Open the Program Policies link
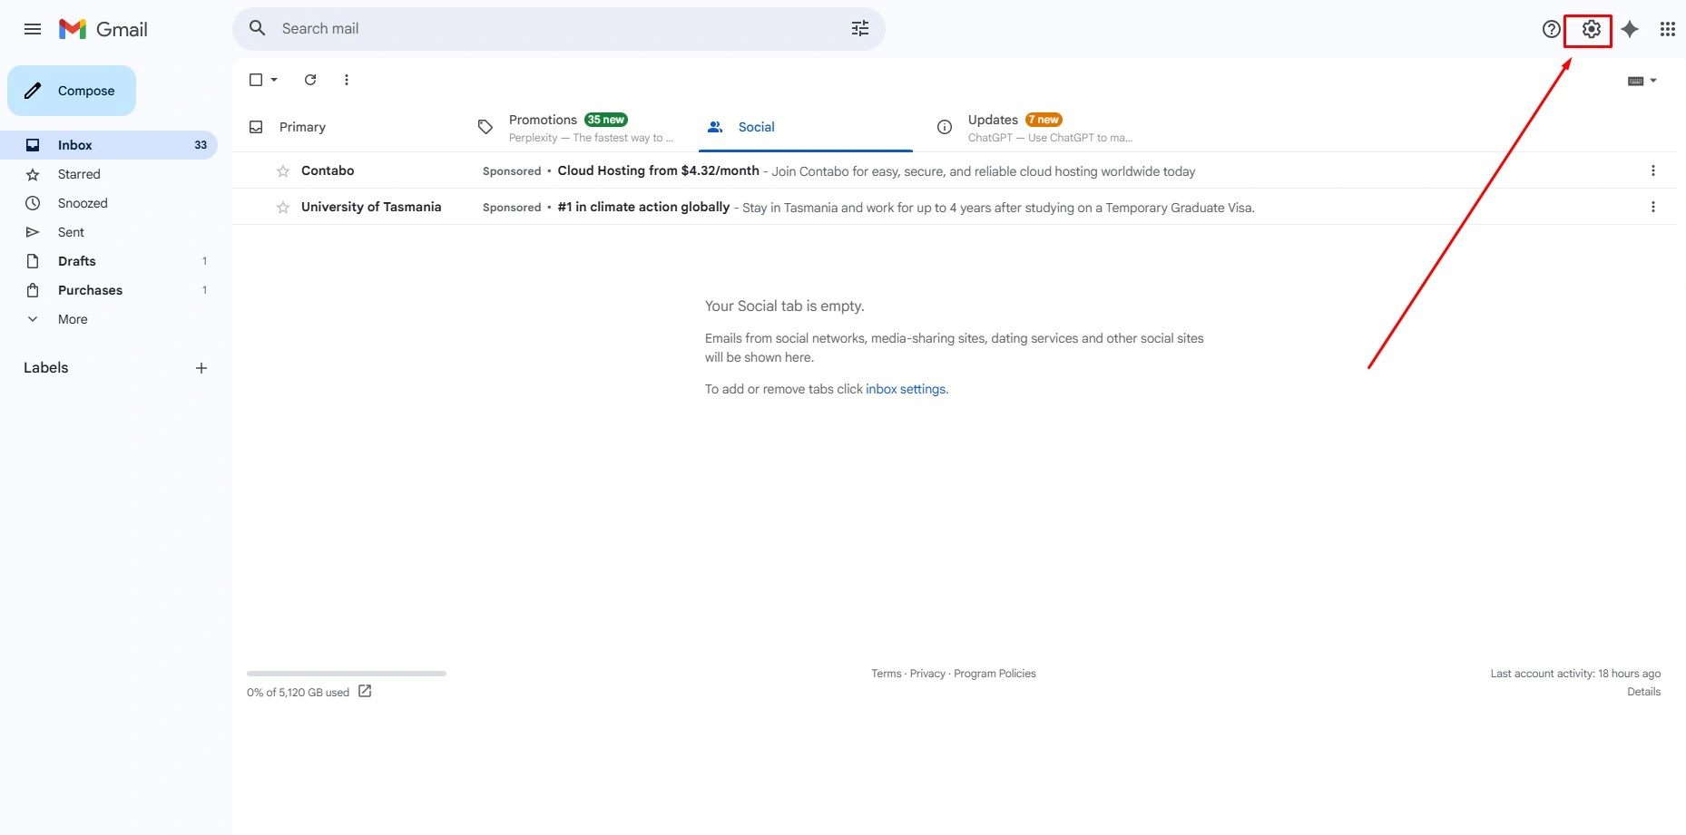This screenshot has height=835, width=1686. (x=995, y=674)
